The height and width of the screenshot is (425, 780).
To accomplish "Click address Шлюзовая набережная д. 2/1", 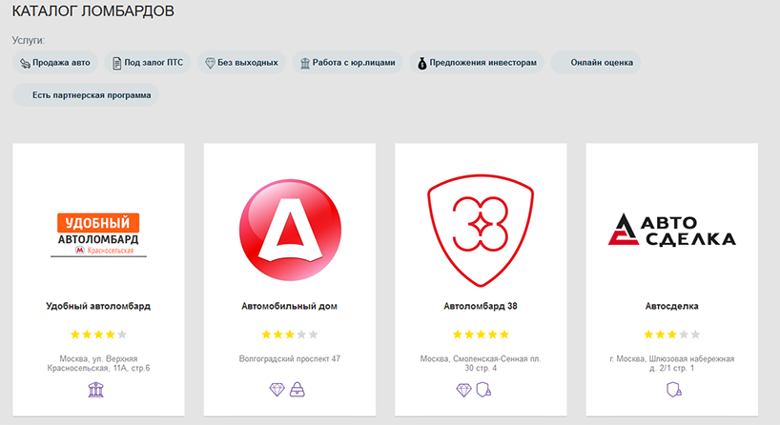I will click(x=672, y=363).
